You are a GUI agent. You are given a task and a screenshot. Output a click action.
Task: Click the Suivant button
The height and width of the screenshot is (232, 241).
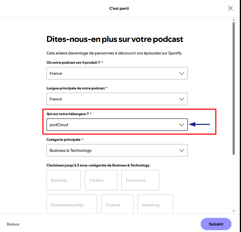pyautogui.click(x=216, y=224)
